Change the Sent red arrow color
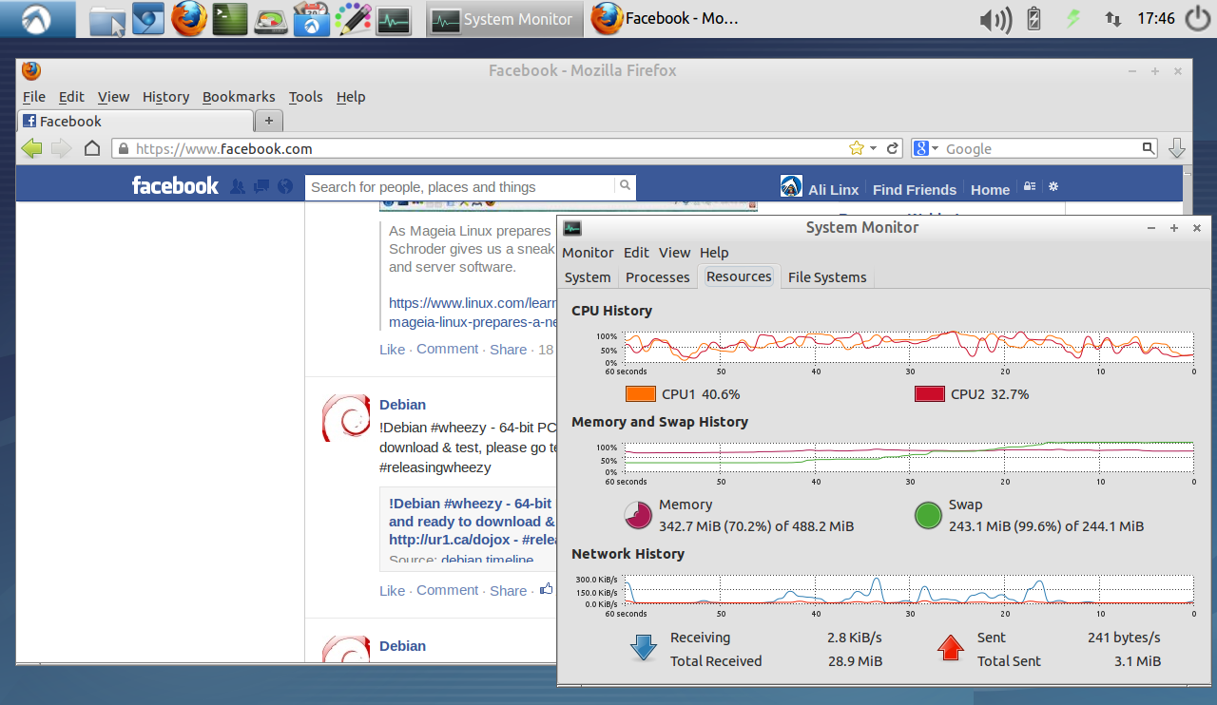The width and height of the screenshot is (1217, 705). pyautogui.click(x=951, y=648)
